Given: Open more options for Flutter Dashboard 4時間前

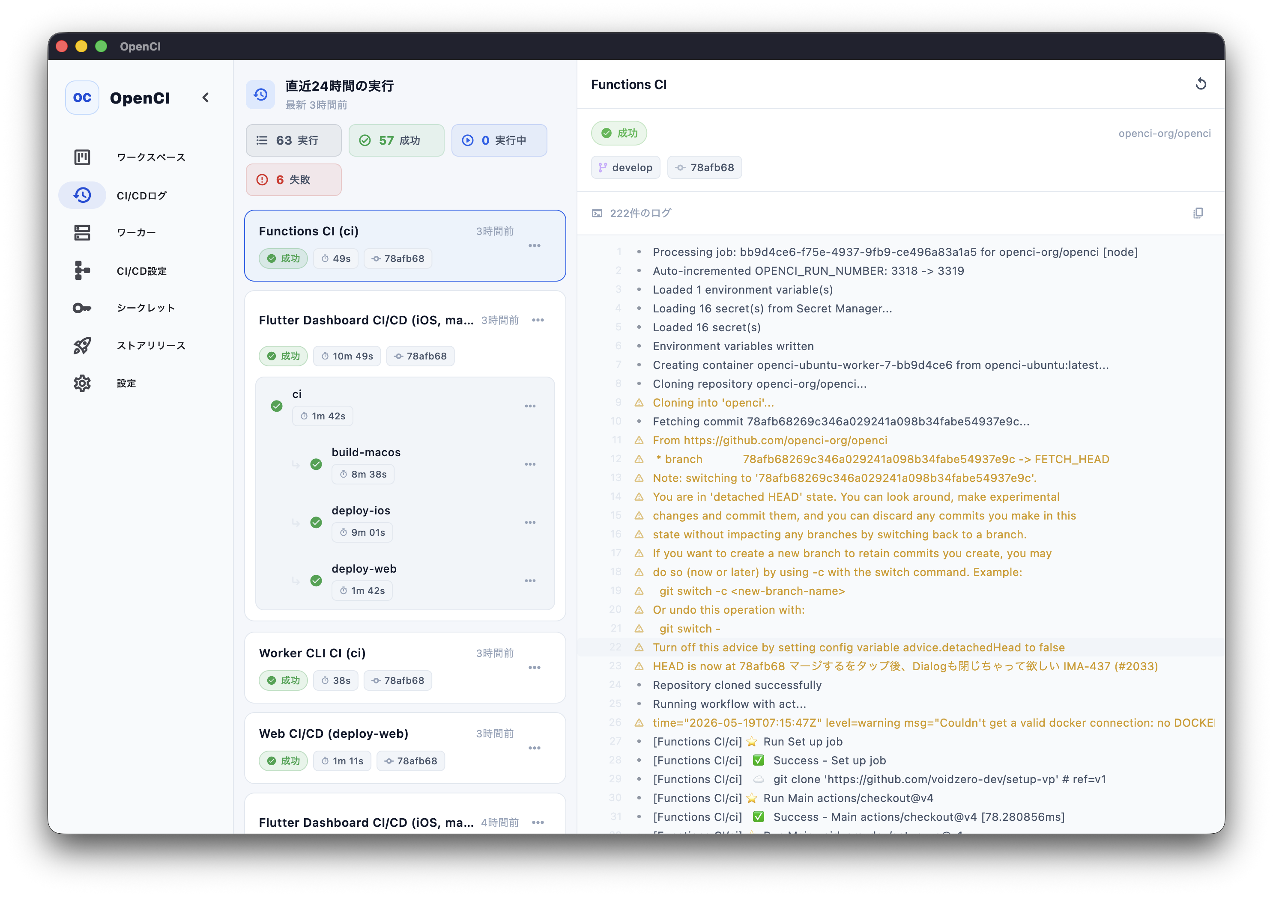Looking at the screenshot, I should [538, 823].
